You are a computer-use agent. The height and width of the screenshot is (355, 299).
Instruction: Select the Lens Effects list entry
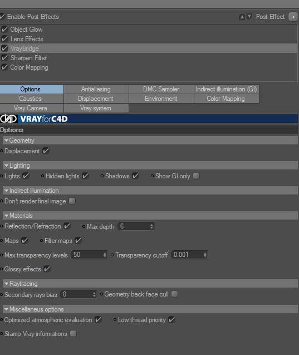point(149,39)
